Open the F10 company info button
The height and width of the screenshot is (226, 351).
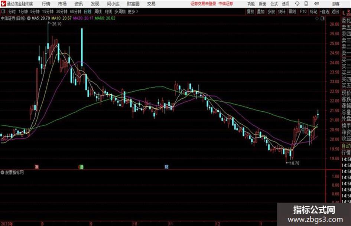point(303,12)
